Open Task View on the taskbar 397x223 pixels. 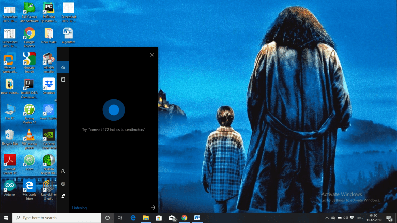[120, 218]
